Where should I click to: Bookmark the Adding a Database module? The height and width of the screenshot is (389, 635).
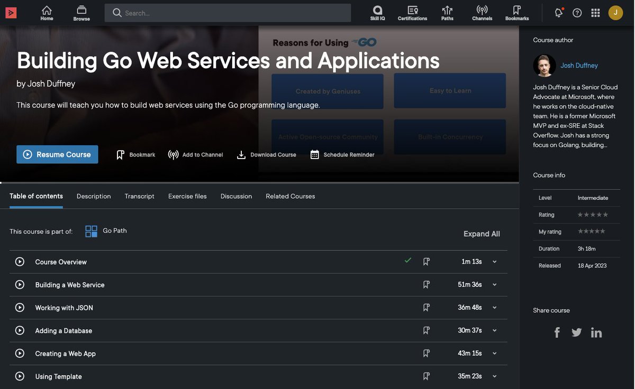click(x=426, y=330)
